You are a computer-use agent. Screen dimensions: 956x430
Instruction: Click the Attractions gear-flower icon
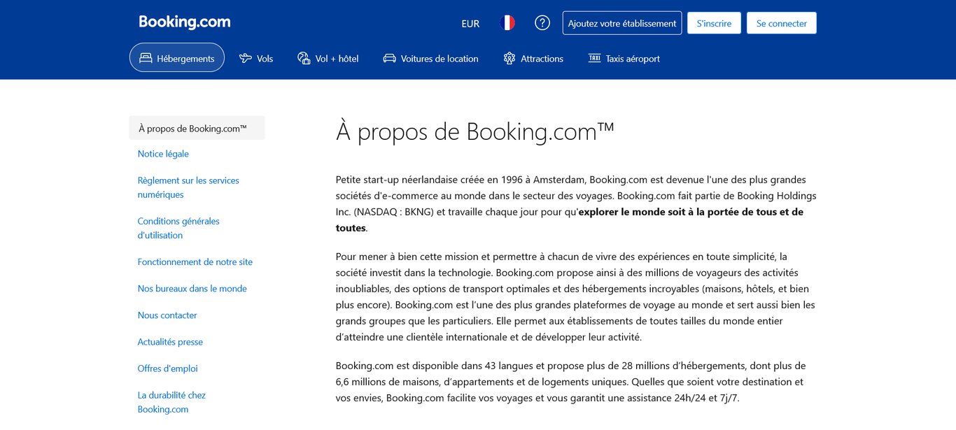point(509,58)
